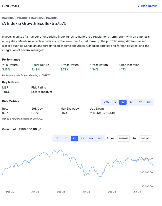This screenshot has width=162, height=206.
Task: Select 1Y in Risk Metrics period selector
Action: tap(115, 102)
